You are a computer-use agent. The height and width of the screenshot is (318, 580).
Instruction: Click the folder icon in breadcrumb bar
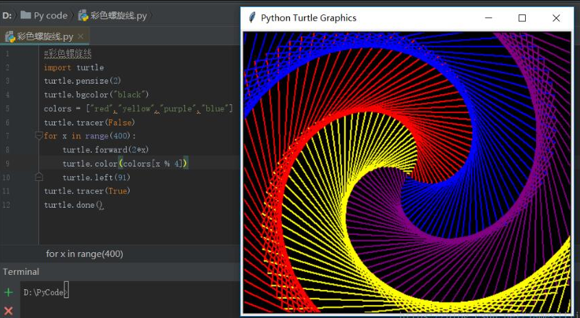(26, 15)
